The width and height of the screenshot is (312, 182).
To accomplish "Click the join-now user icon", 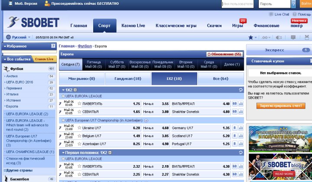I will coord(47,3).
